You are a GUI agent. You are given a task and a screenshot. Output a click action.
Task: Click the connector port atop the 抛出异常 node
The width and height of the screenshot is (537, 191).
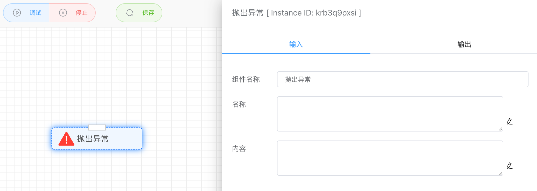[97, 127]
